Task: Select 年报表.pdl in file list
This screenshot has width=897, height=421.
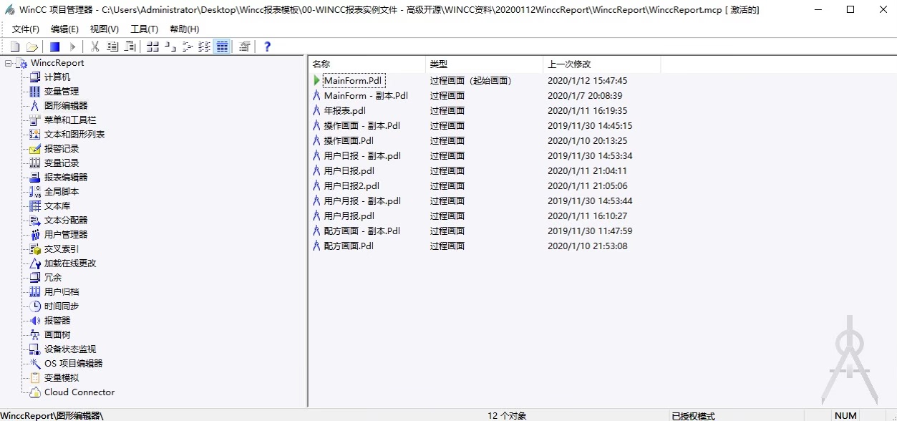Action: click(x=345, y=111)
